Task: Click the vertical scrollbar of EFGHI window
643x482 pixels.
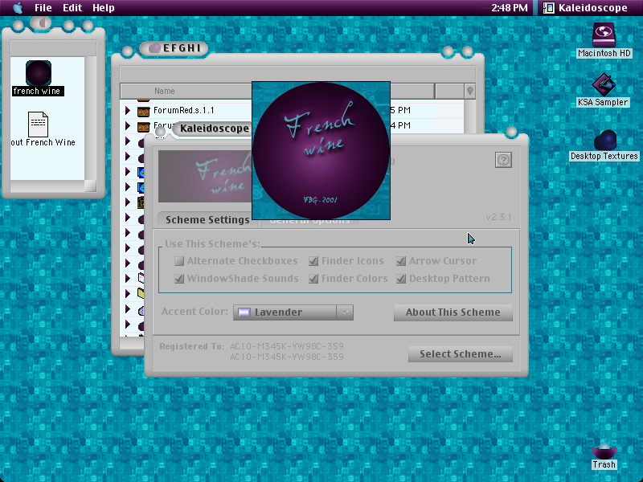Action: click(470, 116)
